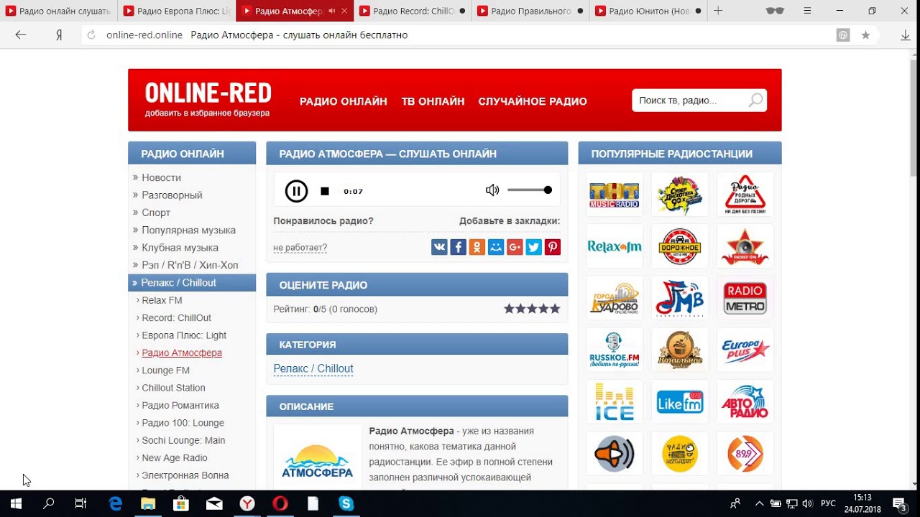Image resolution: width=920 pixels, height=517 pixels.
Task: Open the Новости category
Action: pyautogui.click(x=161, y=177)
